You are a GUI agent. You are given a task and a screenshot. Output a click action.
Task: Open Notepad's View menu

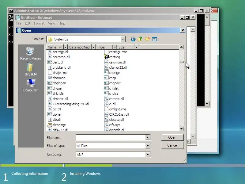51,23
